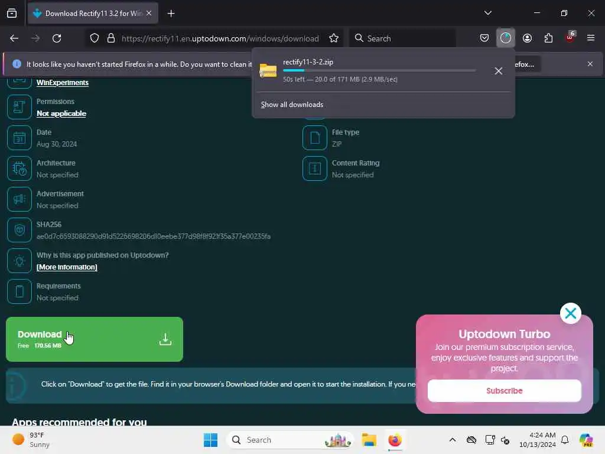This screenshot has height=454, width=605.
Task: Click the SHA256 shield icon
Action: (x=19, y=230)
